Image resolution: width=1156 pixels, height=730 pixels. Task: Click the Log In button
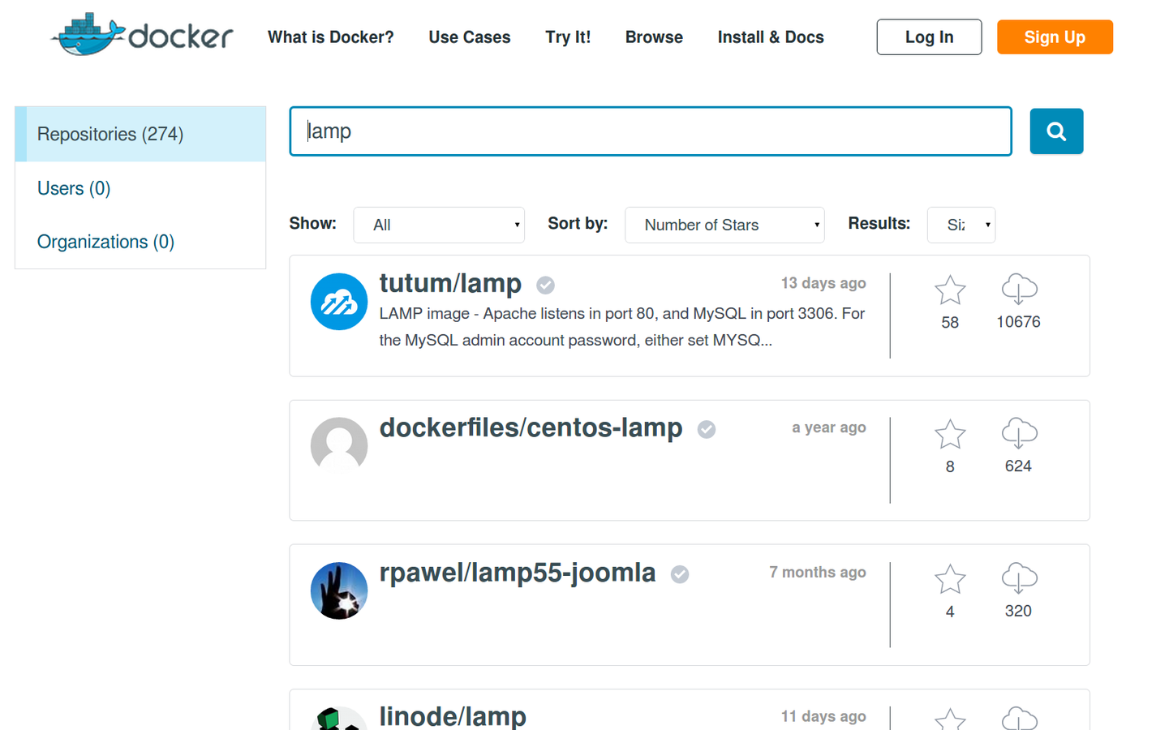click(x=929, y=37)
